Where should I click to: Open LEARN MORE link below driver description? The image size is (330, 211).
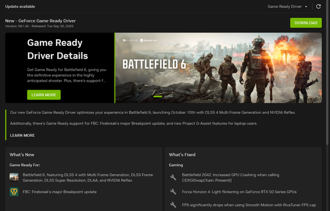(x=22, y=135)
